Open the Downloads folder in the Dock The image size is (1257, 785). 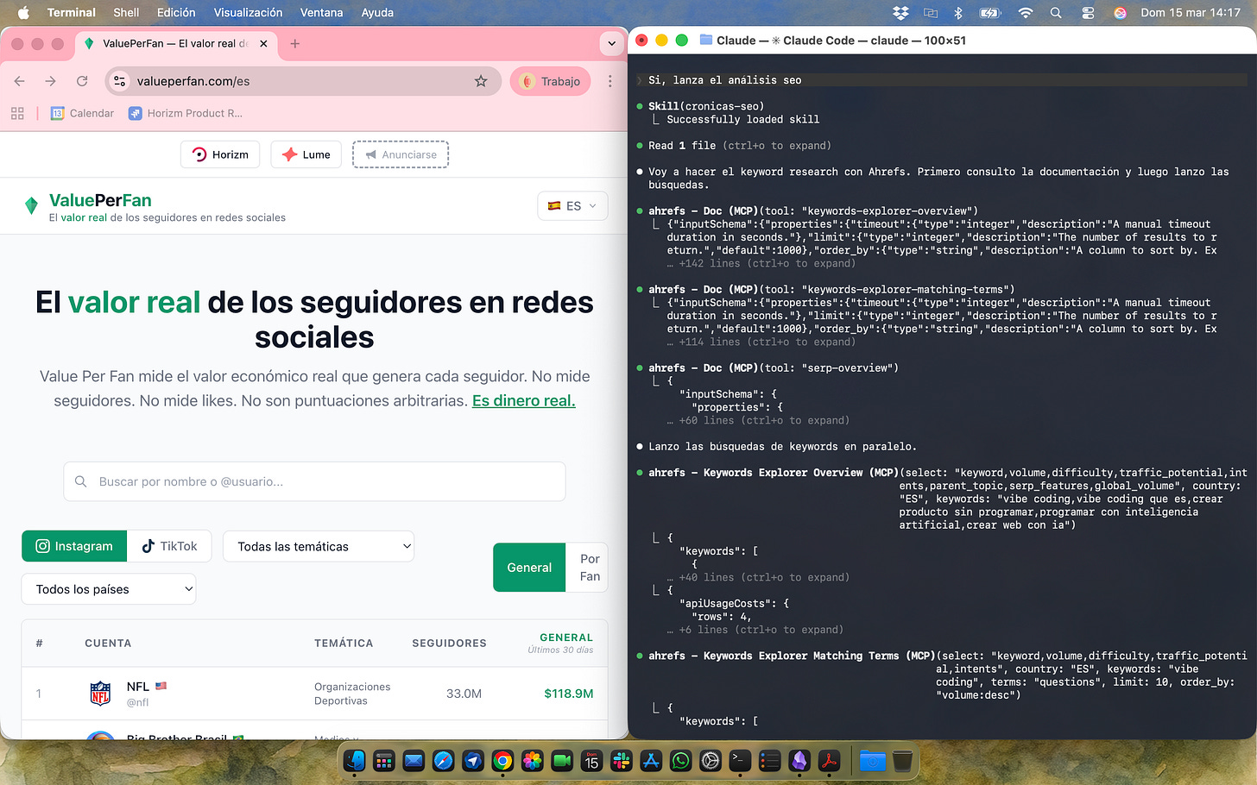point(872,760)
